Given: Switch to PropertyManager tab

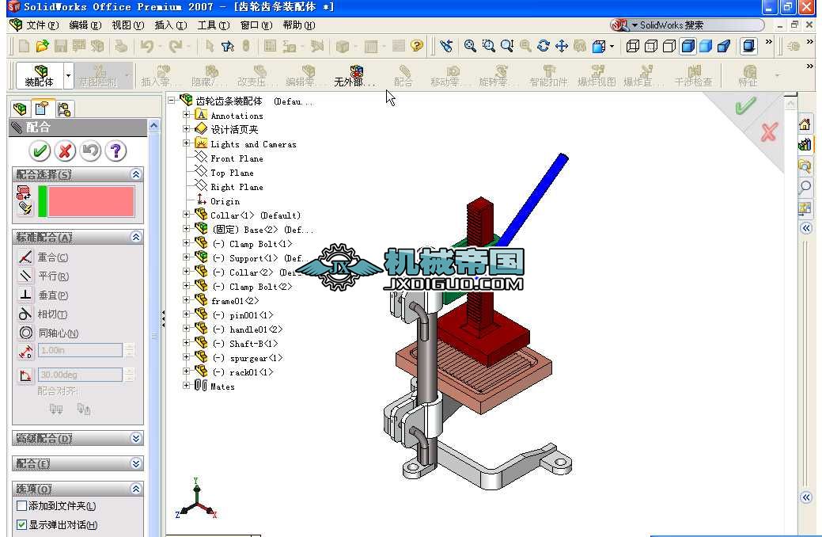Looking at the screenshot, I should coord(42,109).
